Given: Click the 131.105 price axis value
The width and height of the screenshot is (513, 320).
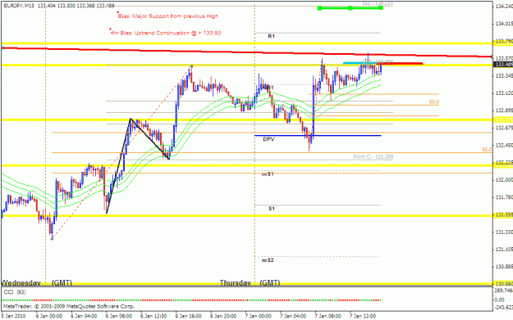Looking at the screenshot, I should click(504, 250).
